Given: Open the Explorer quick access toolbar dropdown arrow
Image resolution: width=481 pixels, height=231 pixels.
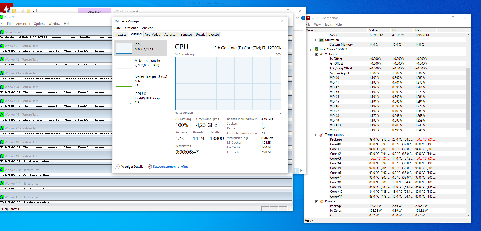Looking at the screenshot, I should pos(33,11).
